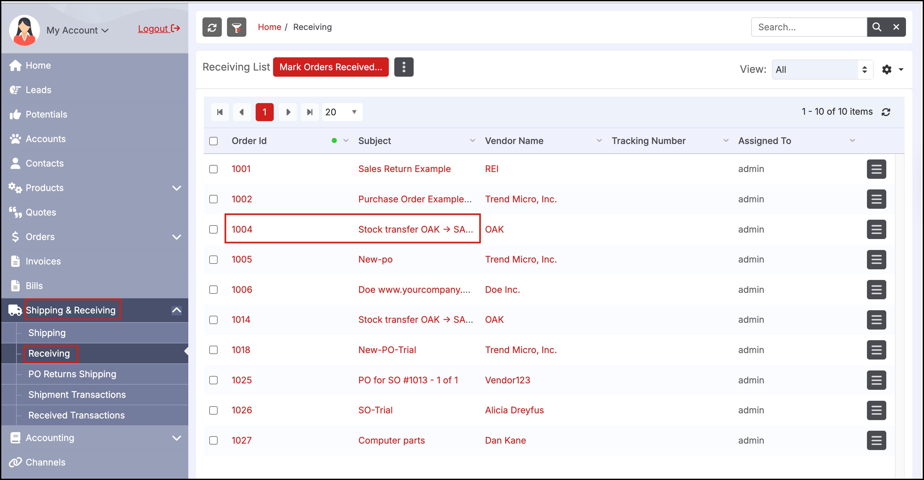
Task: Select page 1 in the pager
Action: click(x=264, y=112)
